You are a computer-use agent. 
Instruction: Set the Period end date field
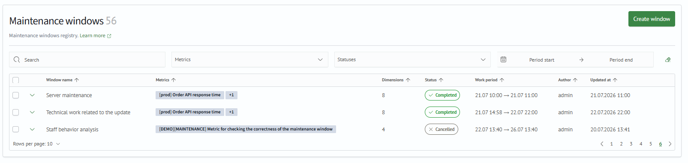tap(621, 60)
